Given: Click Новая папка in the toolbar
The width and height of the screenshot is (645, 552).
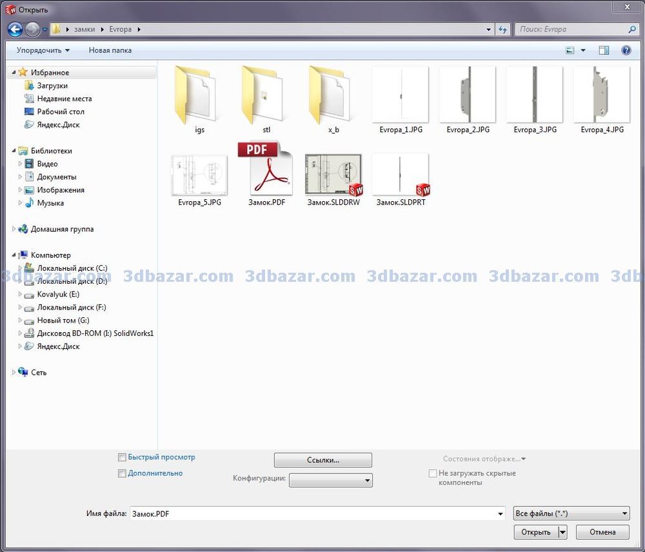Looking at the screenshot, I should pos(110,50).
